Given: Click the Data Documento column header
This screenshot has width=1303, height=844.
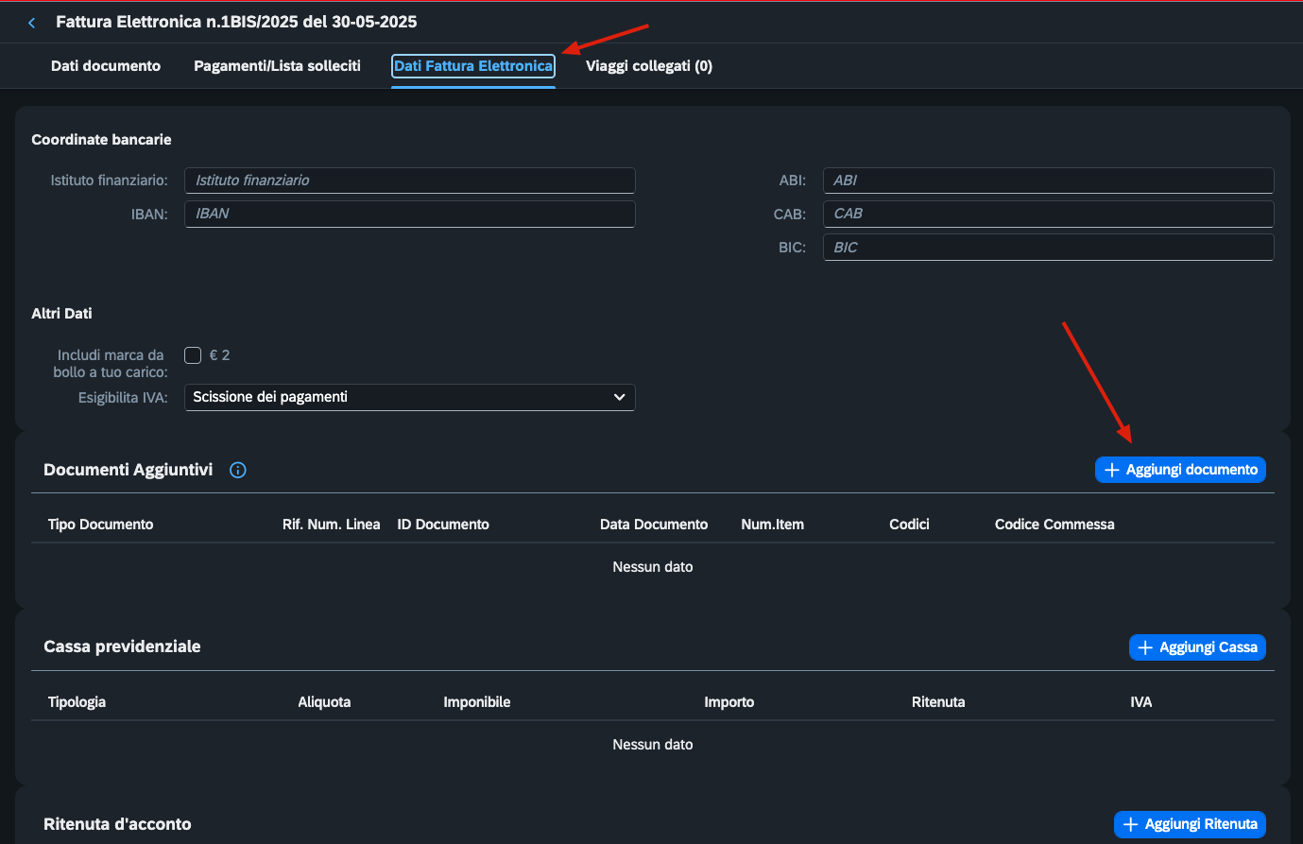Looking at the screenshot, I should pyautogui.click(x=654, y=525).
